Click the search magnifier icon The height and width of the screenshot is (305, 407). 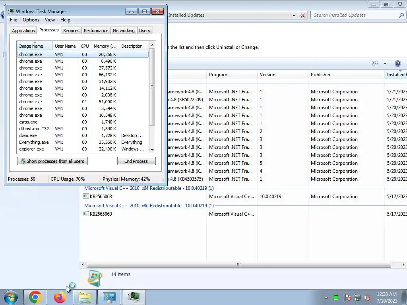(x=401, y=15)
